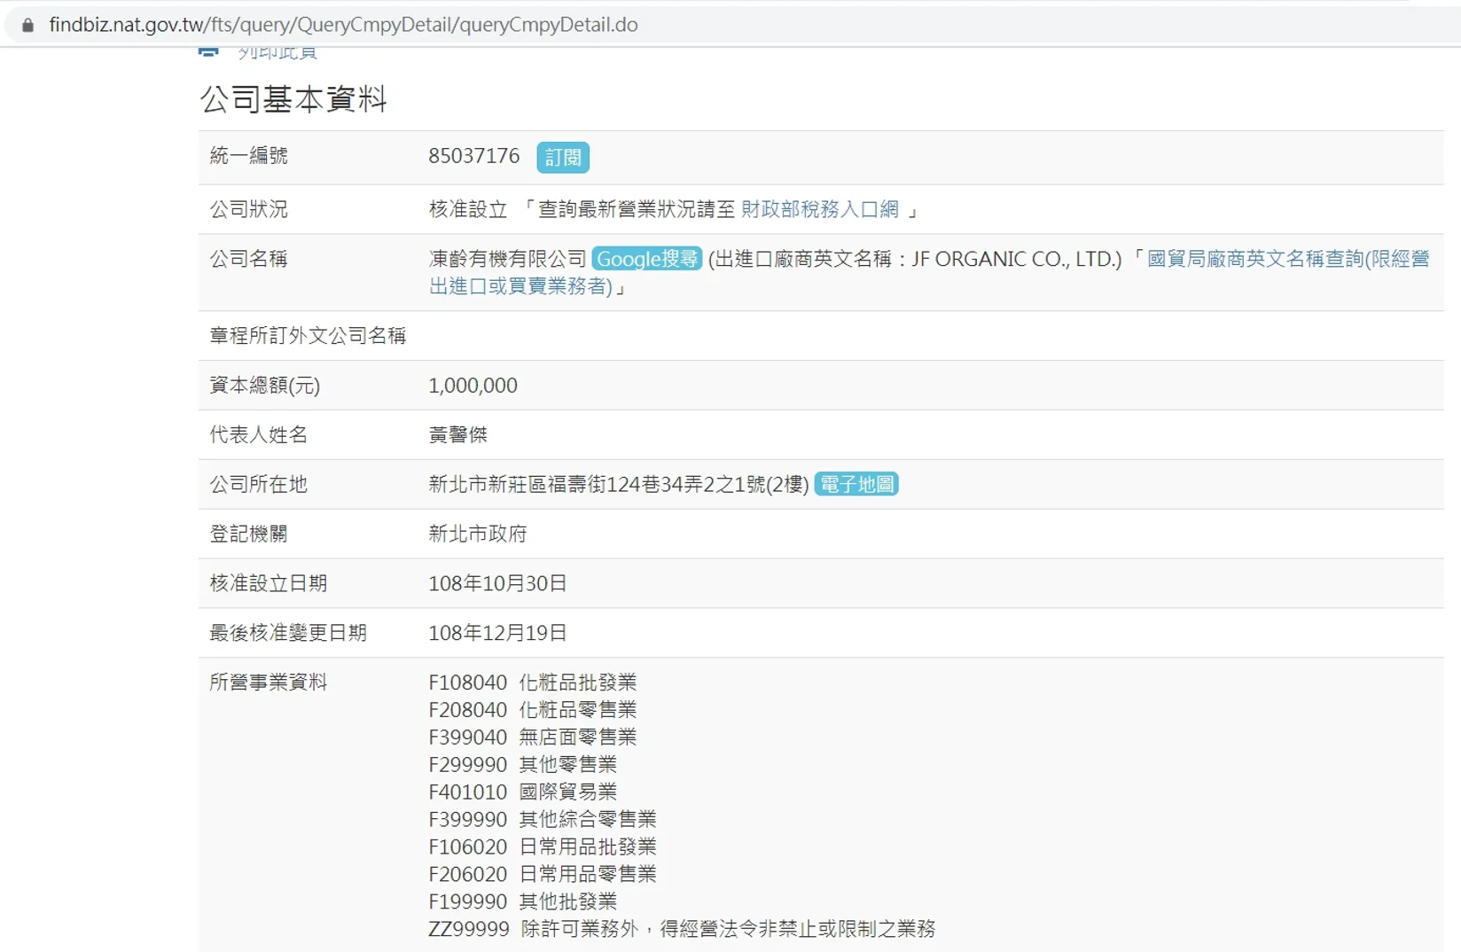The width and height of the screenshot is (1461, 952).
Task: Click the printer icon above the heading
Action: tap(208, 52)
